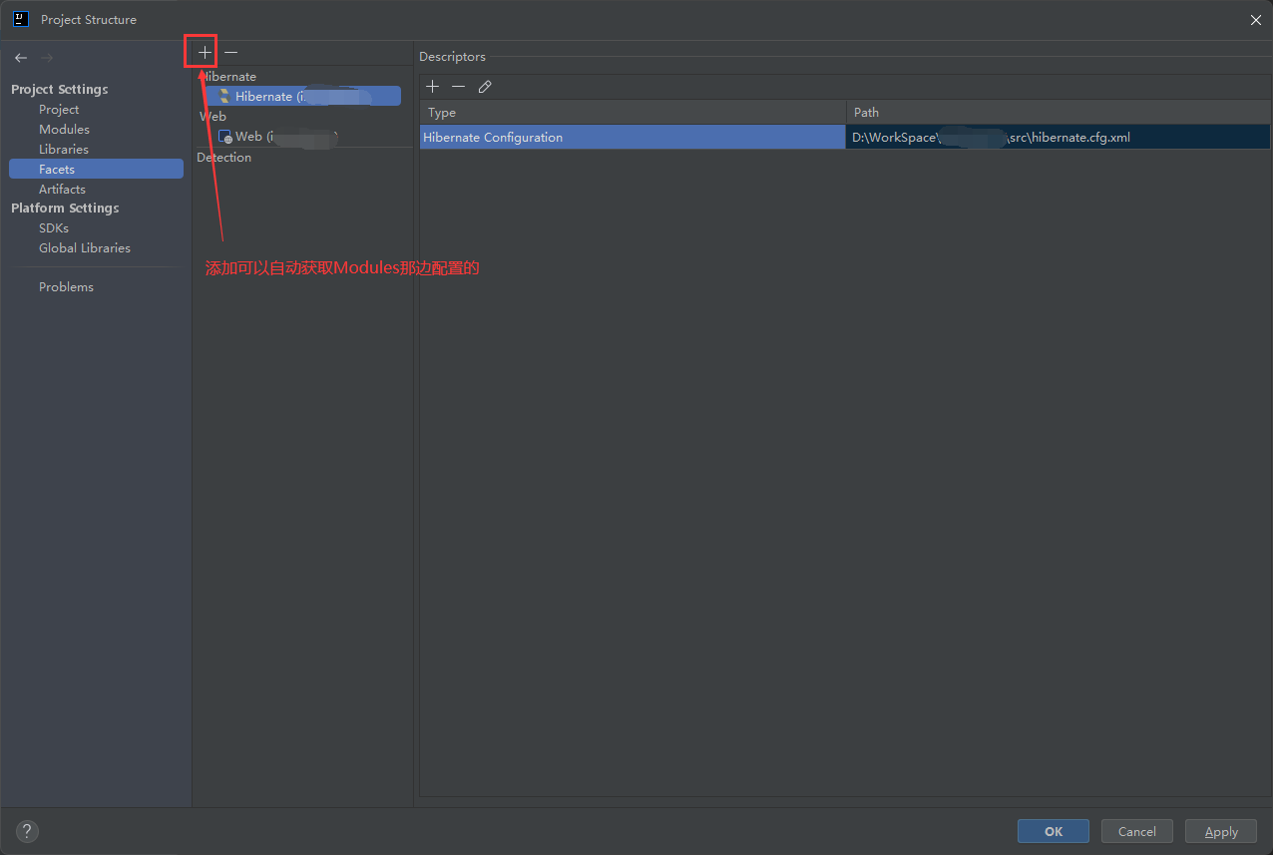Show the Problems page
The image size is (1273, 855).
pyautogui.click(x=66, y=287)
